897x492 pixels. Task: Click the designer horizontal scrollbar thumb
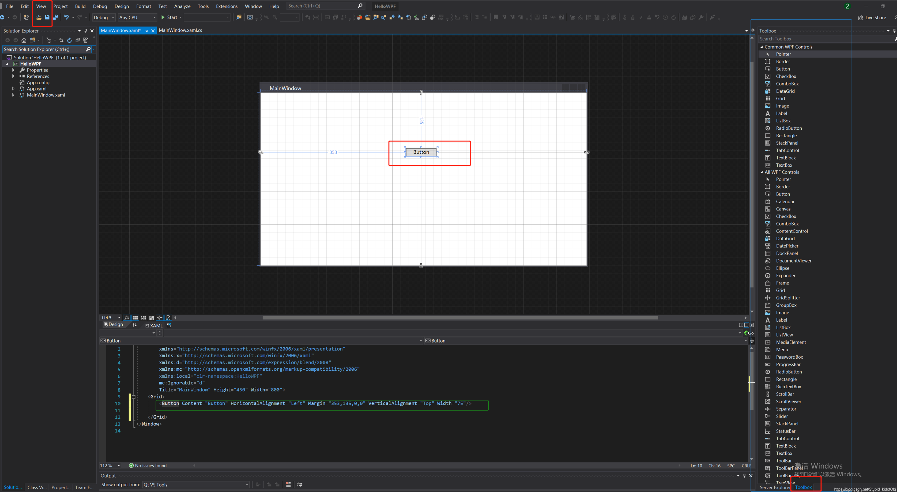point(460,318)
